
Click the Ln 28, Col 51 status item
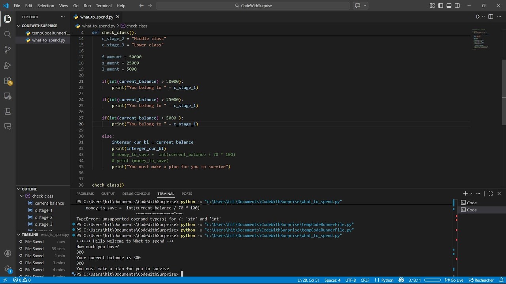tap(308, 280)
